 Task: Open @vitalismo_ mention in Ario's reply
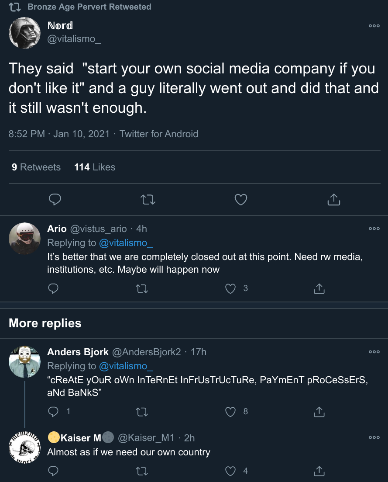pyautogui.click(x=126, y=243)
